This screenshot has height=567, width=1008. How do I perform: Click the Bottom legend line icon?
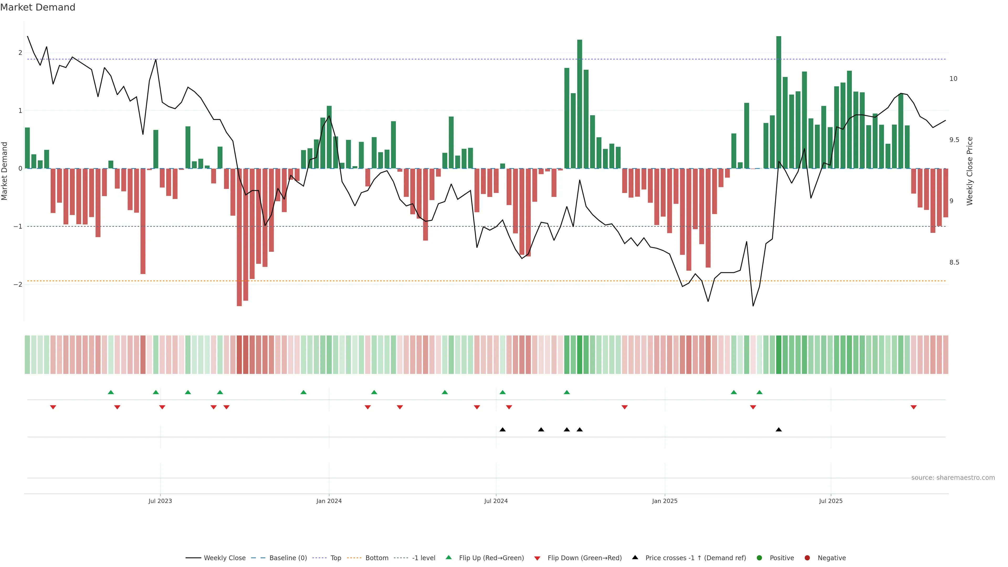[x=354, y=558]
